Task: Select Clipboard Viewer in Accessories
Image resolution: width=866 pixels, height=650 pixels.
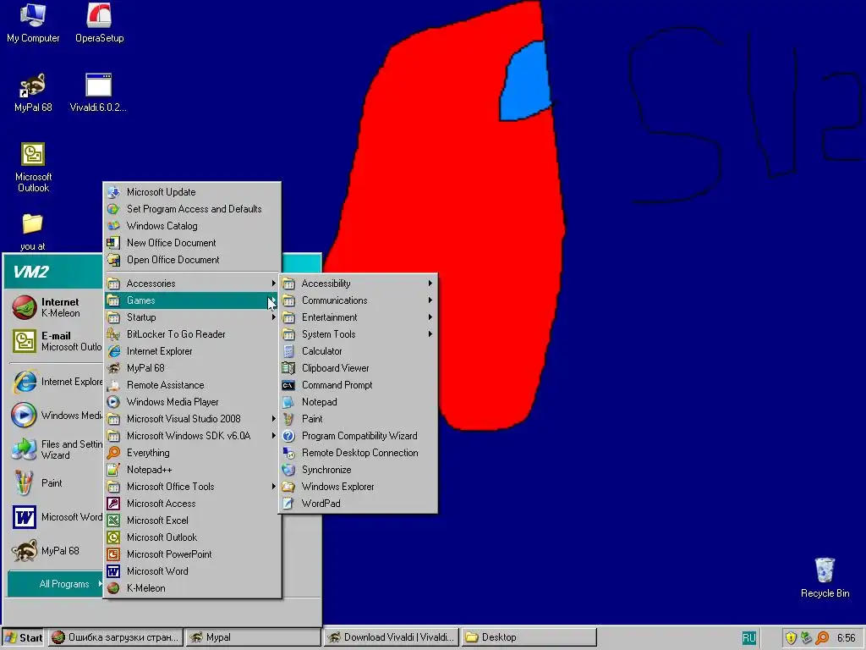Action: (359, 368)
